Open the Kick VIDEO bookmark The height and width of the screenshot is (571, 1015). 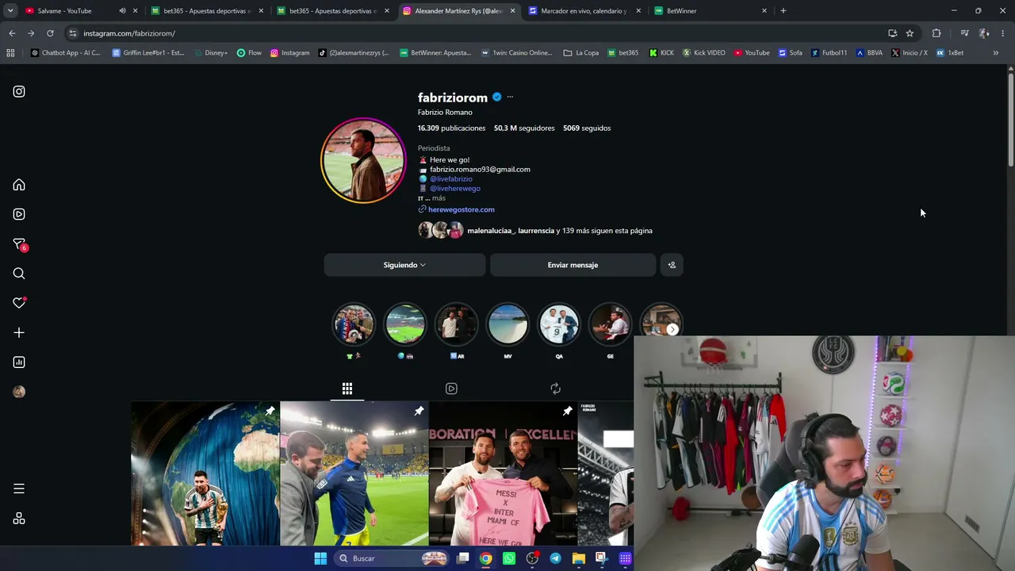click(703, 53)
